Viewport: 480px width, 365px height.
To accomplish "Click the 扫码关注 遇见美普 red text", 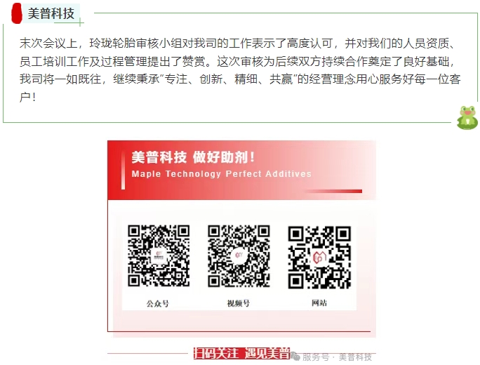I will pos(241,353).
